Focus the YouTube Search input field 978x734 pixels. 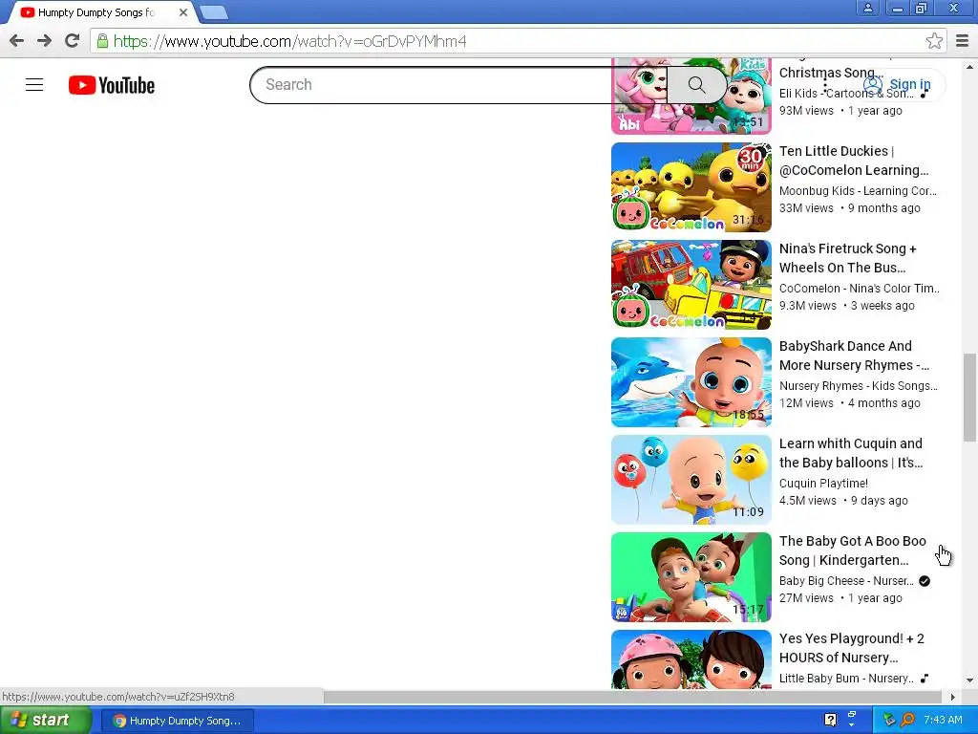pyautogui.click(x=458, y=85)
